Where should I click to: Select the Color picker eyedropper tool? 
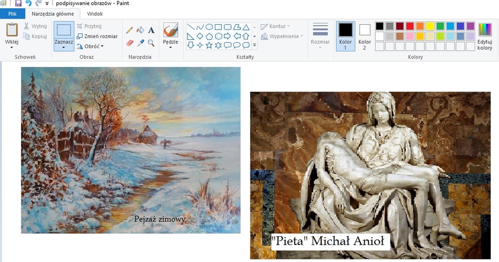pos(140,42)
